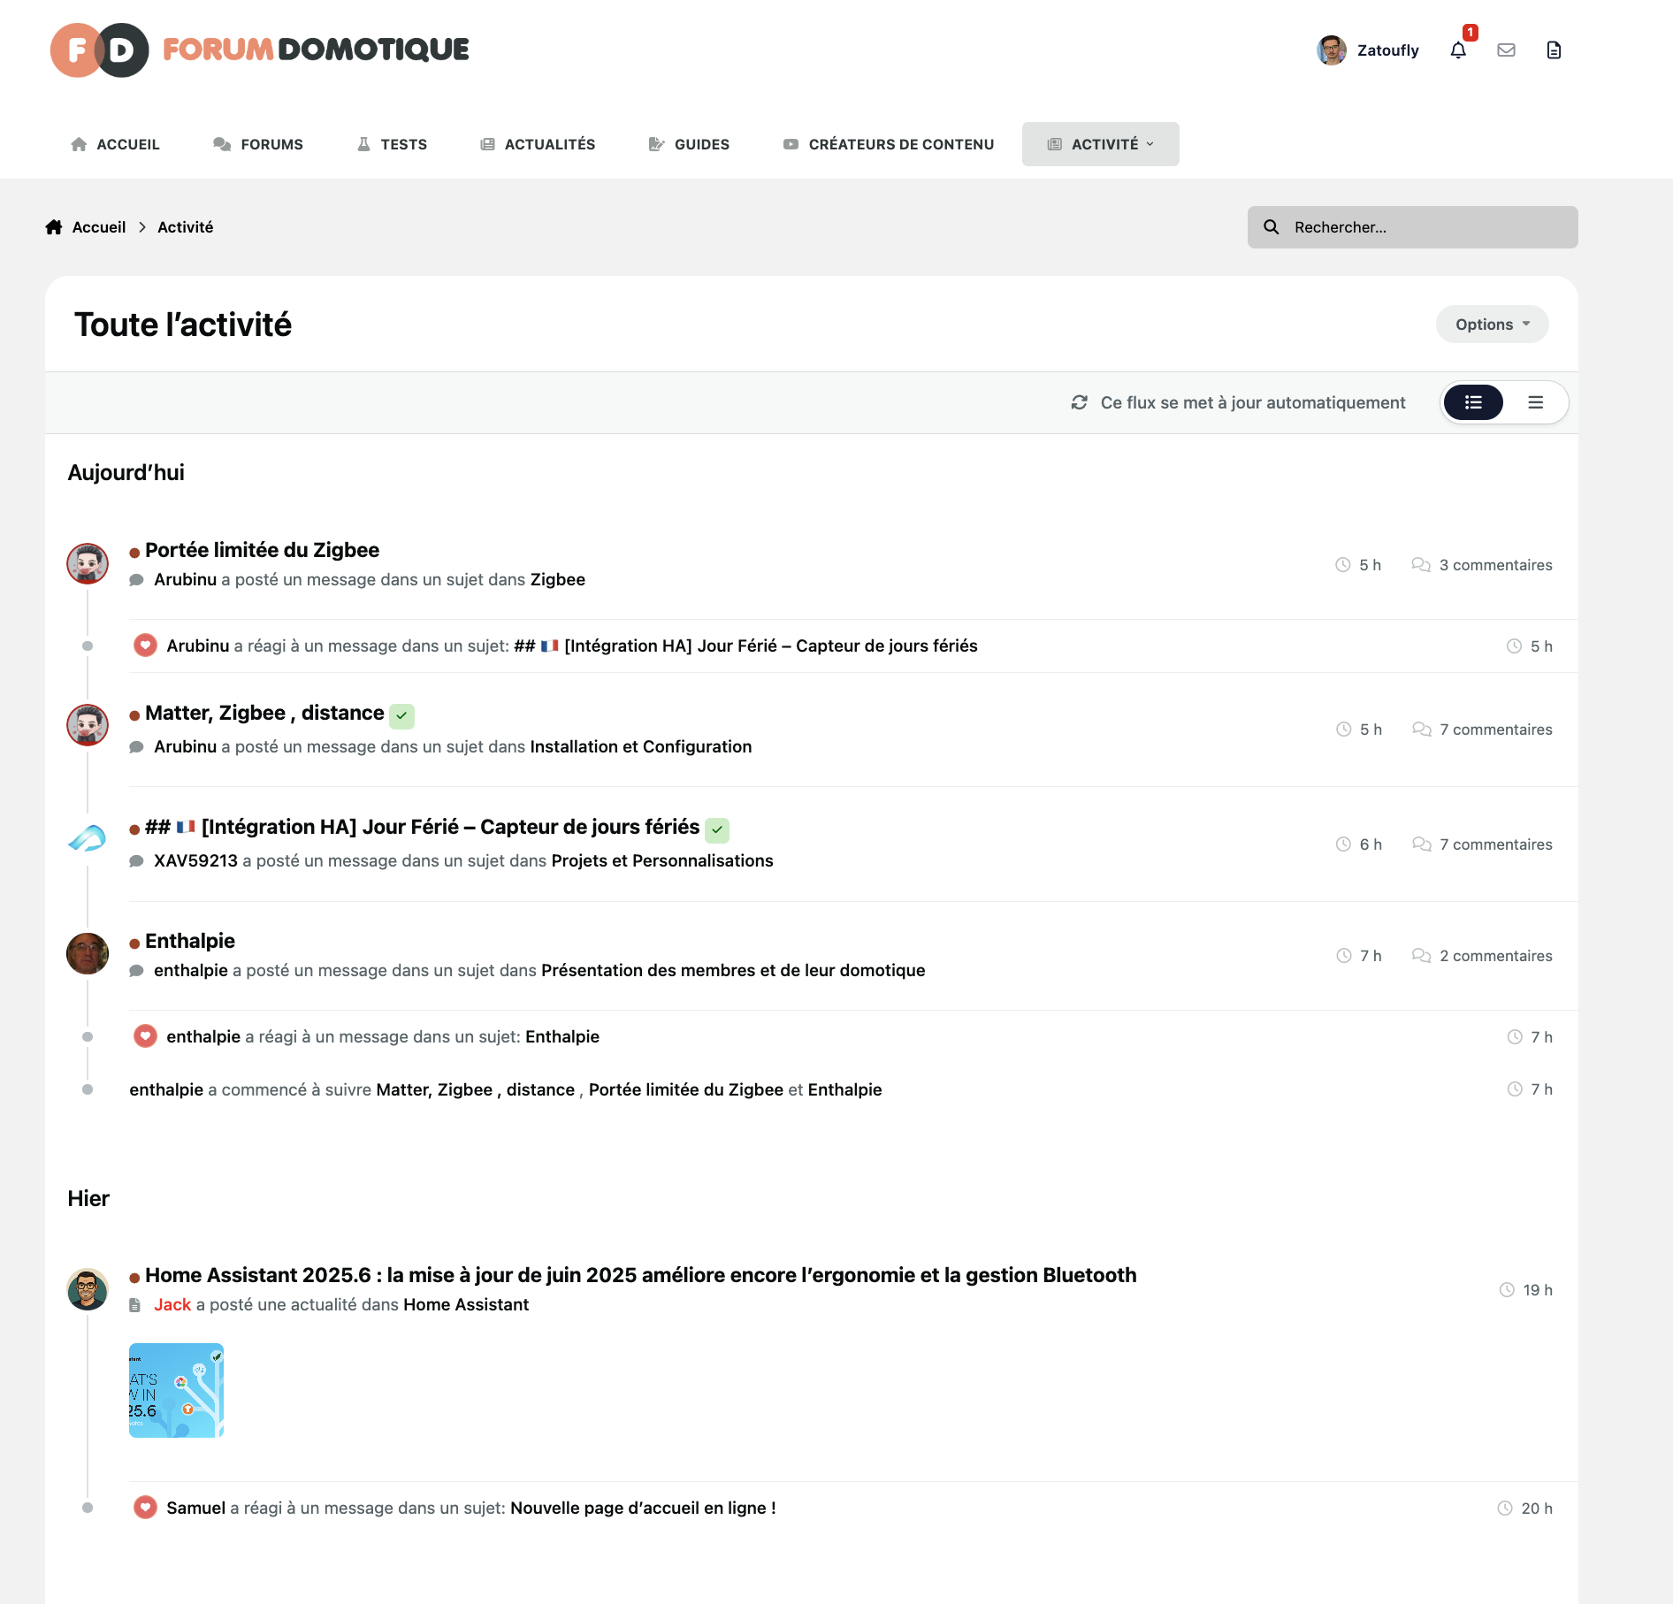Switch to the expanded list view

[x=1473, y=402]
